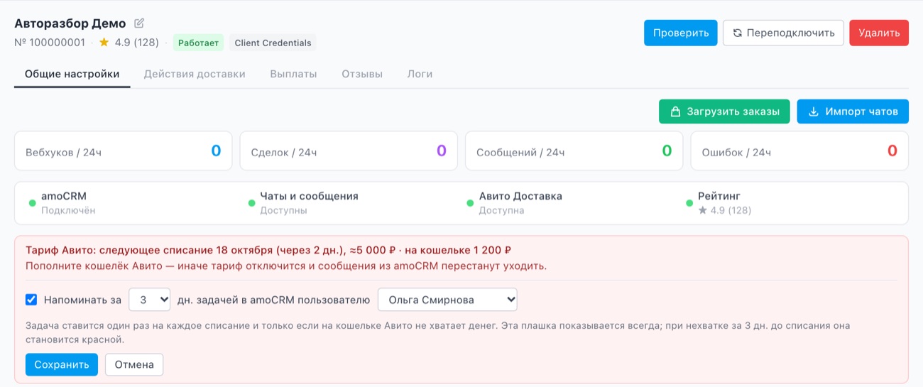Click the green Загрузить заказы button
Viewport: 923px width, 387px height.
(x=724, y=111)
